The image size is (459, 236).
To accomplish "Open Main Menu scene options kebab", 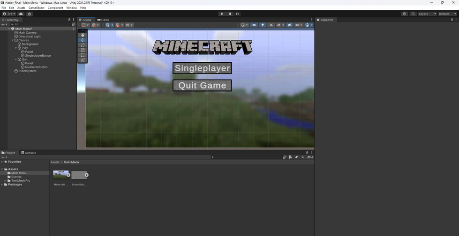I will tap(74, 29).
